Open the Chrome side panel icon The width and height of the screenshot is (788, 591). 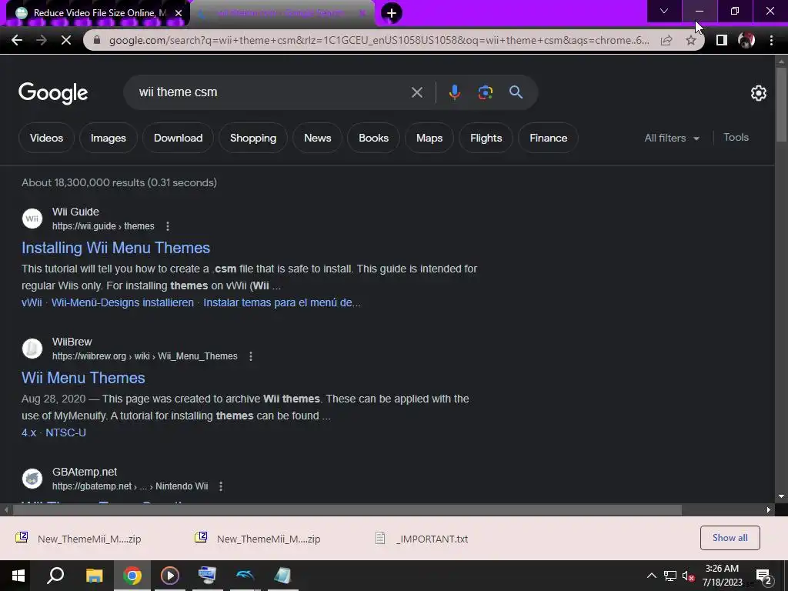click(x=721, y=40)
